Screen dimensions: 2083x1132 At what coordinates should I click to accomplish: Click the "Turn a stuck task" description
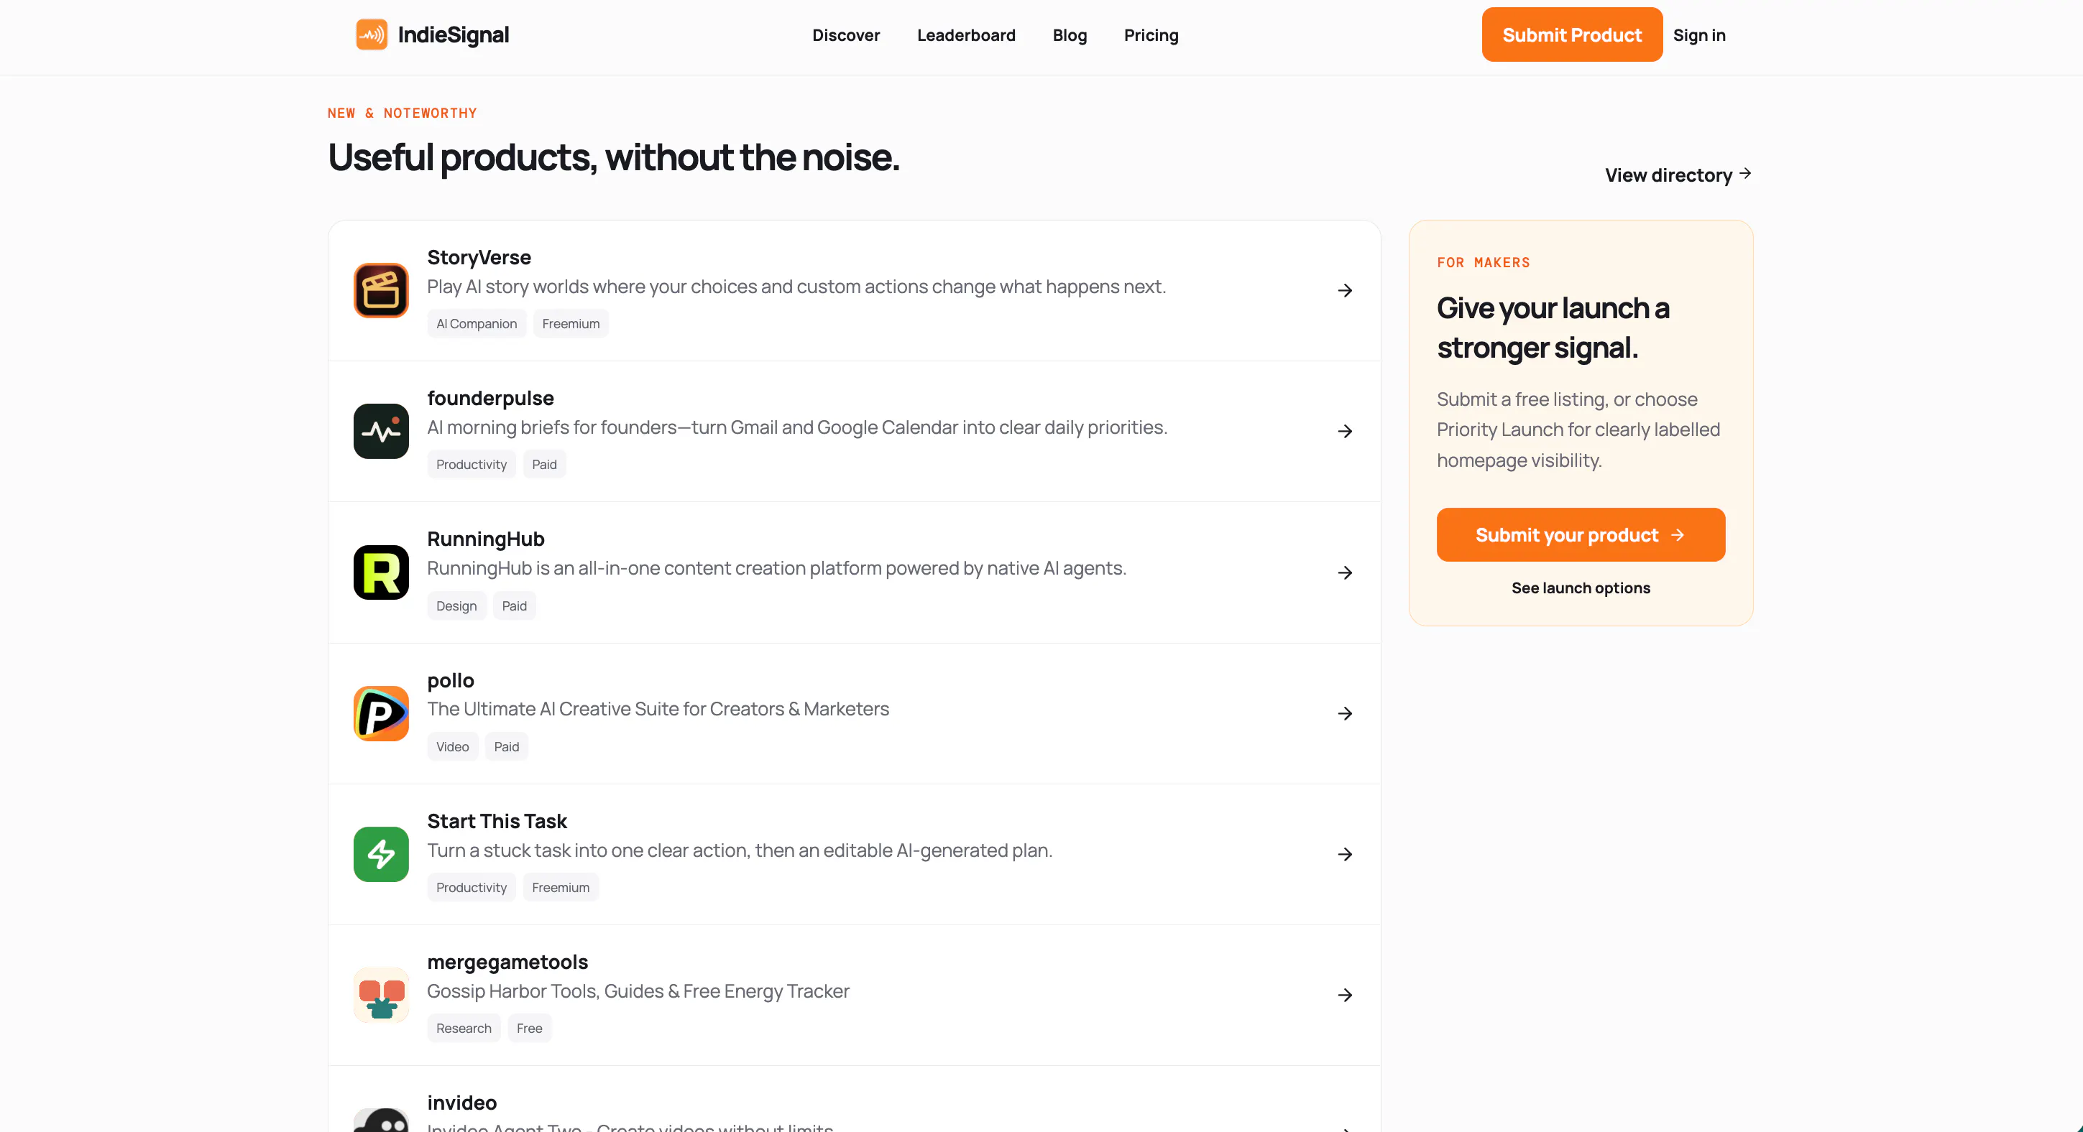tap(740, 851)
